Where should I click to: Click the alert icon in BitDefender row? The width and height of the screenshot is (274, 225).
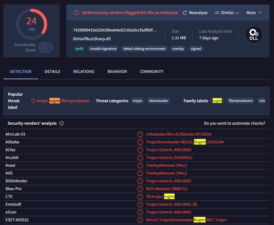(x=140, y=181)
